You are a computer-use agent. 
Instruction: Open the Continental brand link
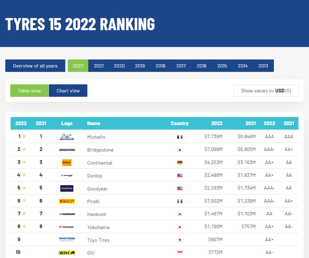[100, 163]
